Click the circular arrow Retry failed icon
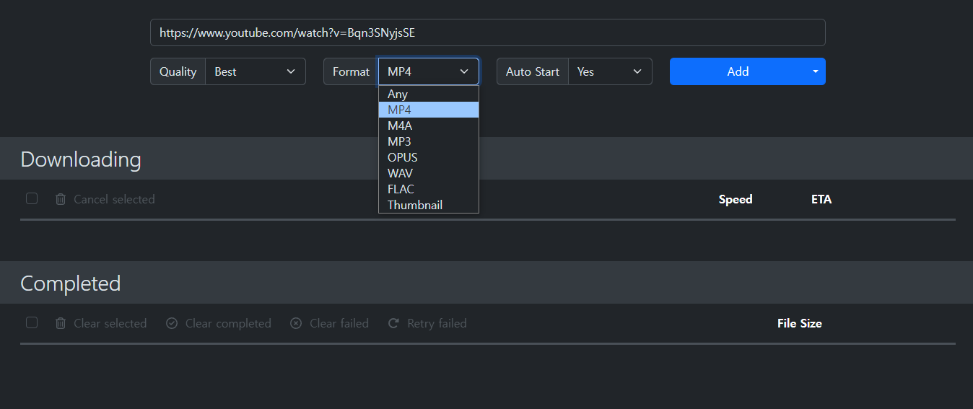This screenshot has width=973, height=409. coord(393,323)
